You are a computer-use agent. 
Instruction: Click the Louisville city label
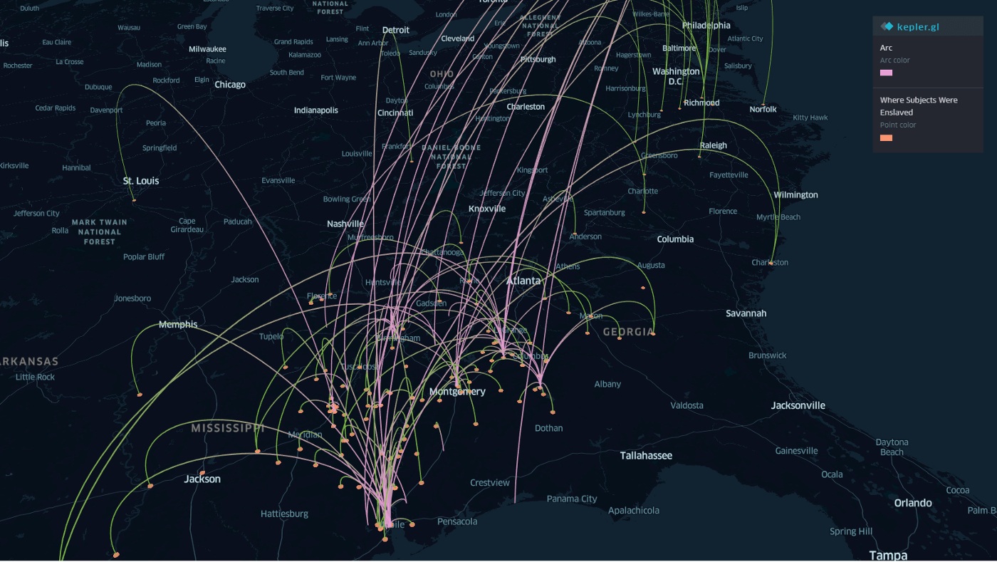[357, 153]
